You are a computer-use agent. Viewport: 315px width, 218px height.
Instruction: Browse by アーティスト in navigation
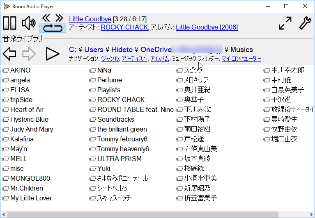click(x=134, y=59)
